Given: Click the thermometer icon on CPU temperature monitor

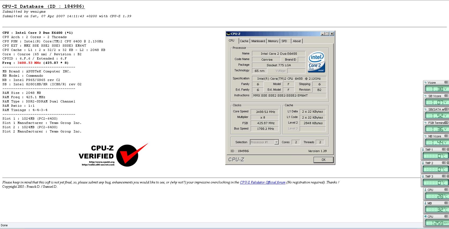Looking at the screenshot, I should pyautogui.click(x=425, y=190).
